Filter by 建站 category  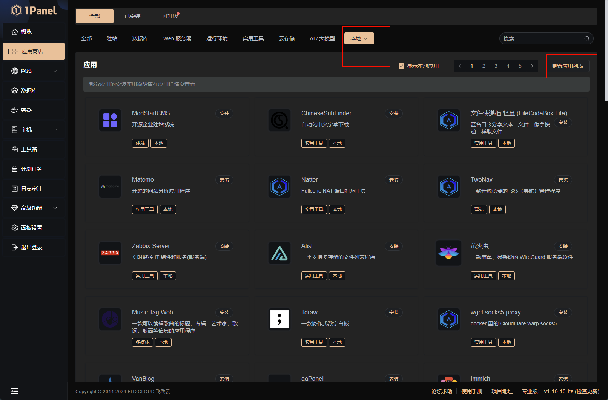[x=112, y=38]
